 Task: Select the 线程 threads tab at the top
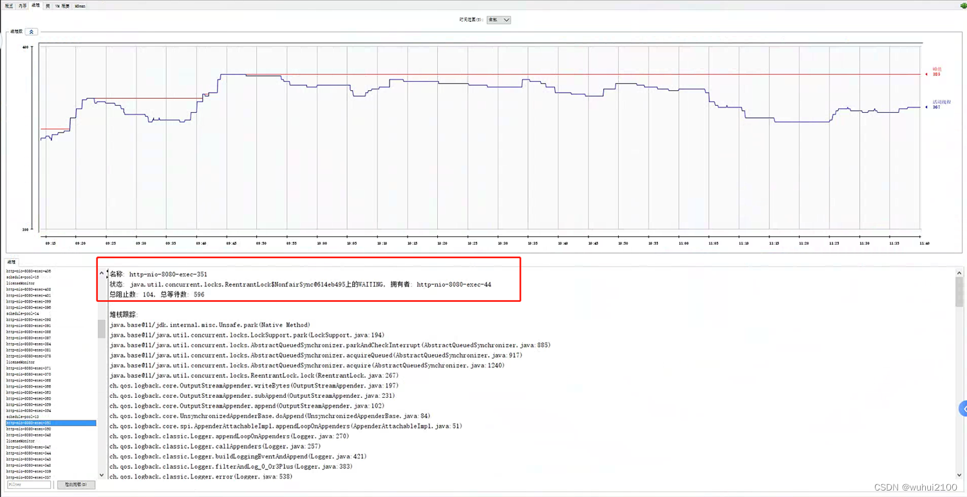[x=35, y=5]
